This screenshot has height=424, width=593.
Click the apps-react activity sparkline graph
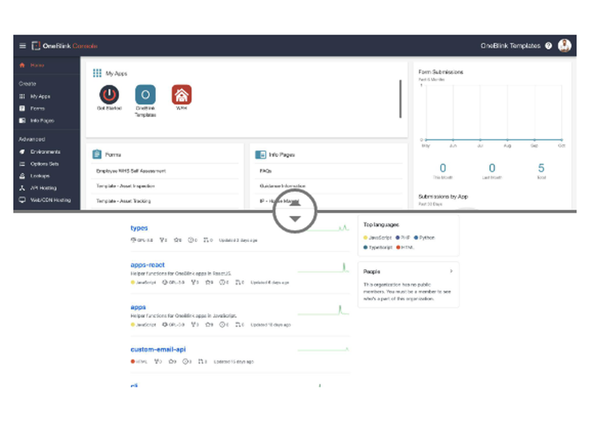click(323, 267)
